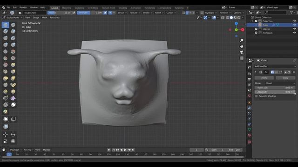298x167 pixels.
Task: Open the Falloff dropdown
Action: coord(159,13)
